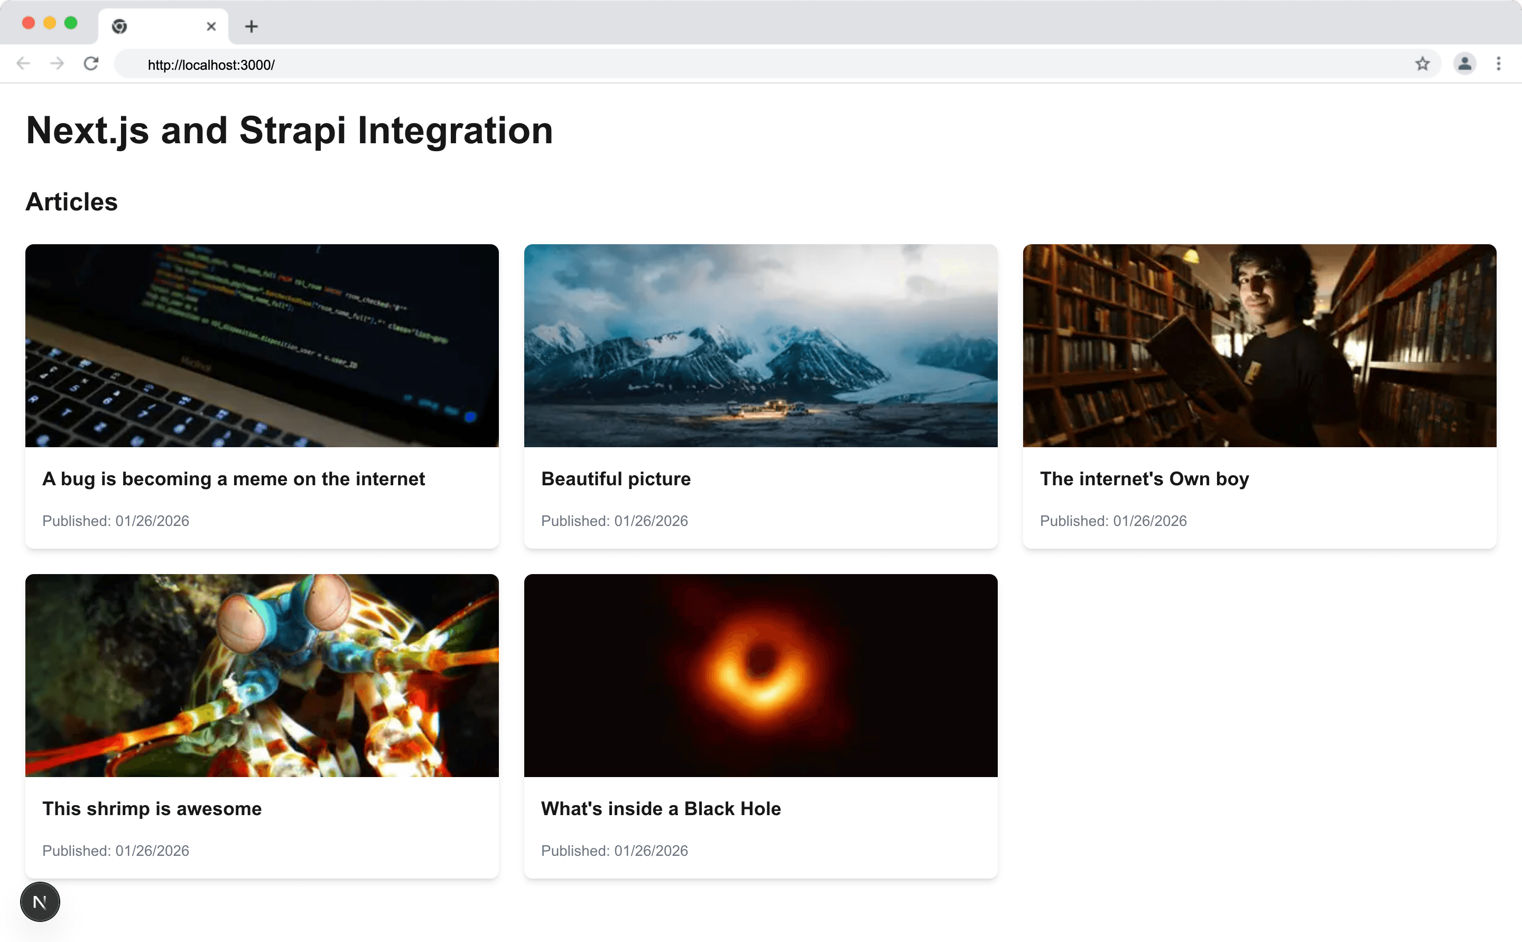Open 'The internet's Own boy' article title
1522x942 pixels.
click(x=1145, y=478)
